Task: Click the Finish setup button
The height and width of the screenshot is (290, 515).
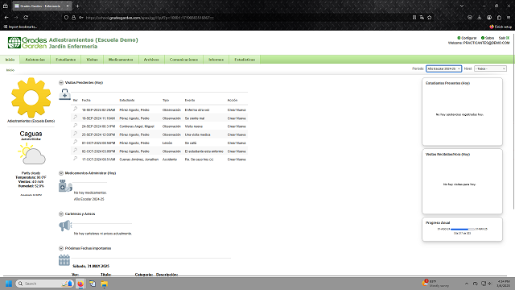Action: pos(501,27)
